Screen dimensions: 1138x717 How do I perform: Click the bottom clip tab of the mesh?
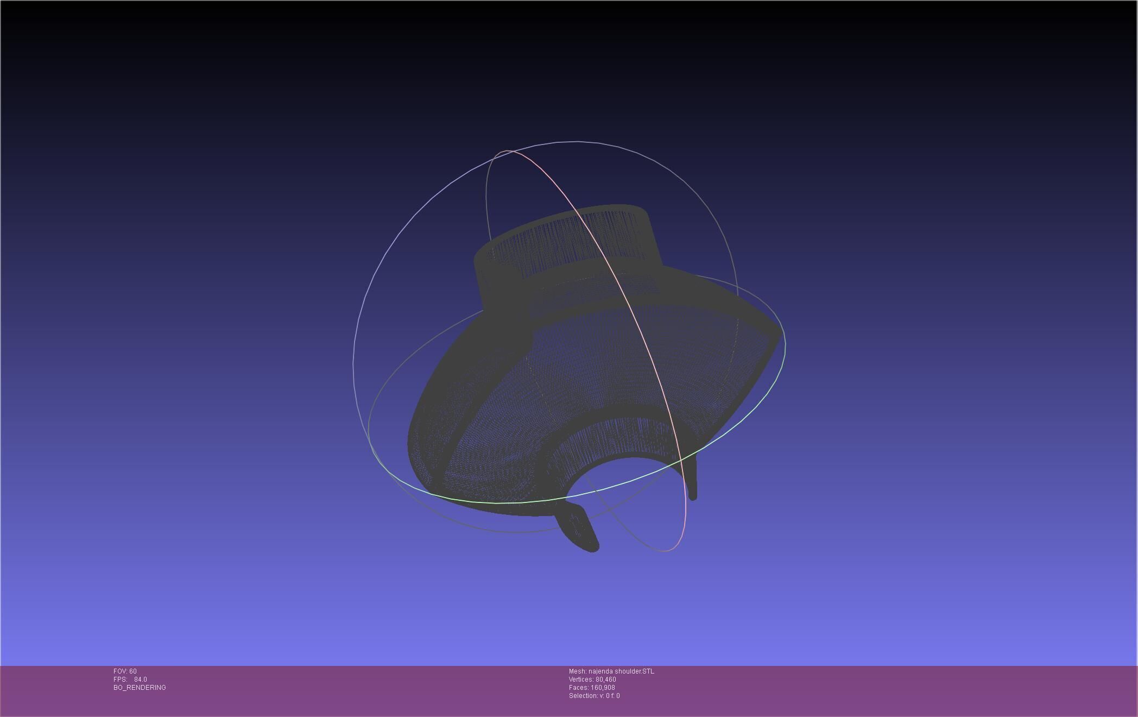coord(578,530)
